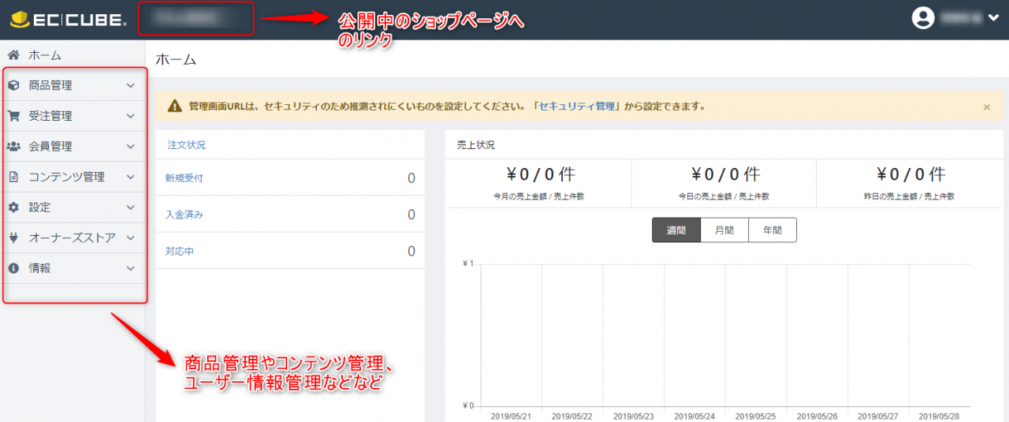
Task: Expand the 設定 menu chevron
Action: pos(131,207)
